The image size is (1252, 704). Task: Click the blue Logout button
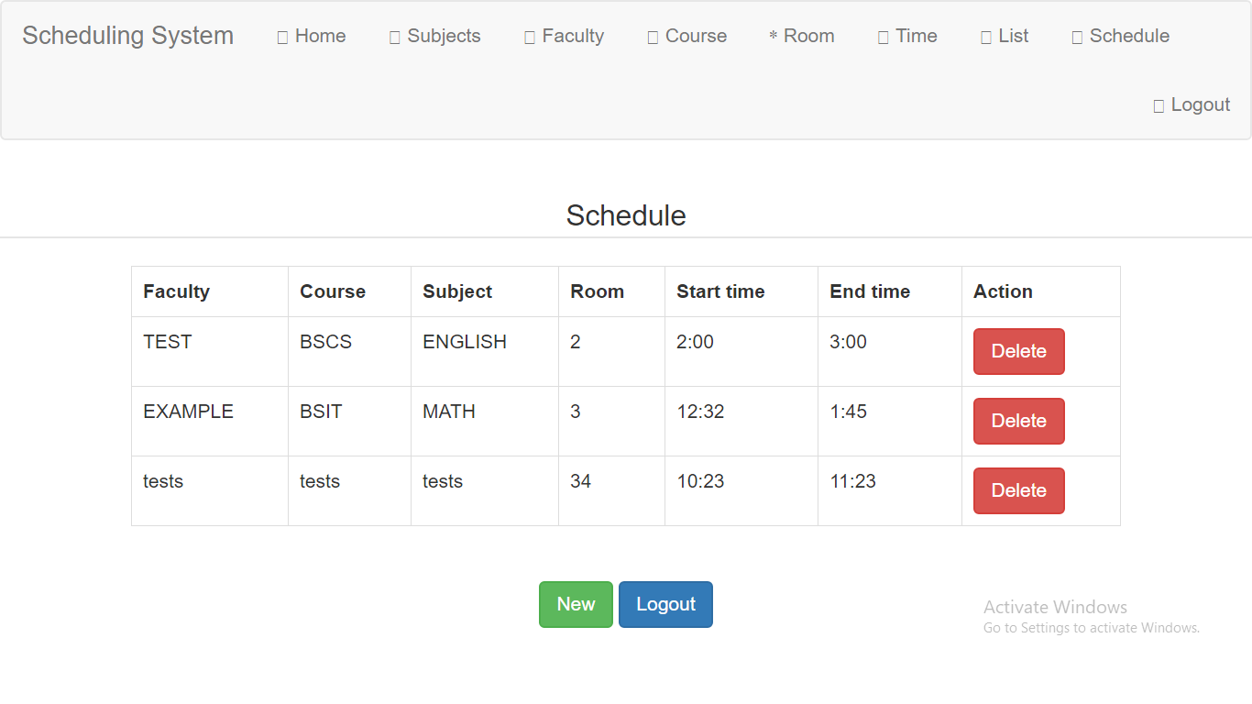[x=665, y=604]
